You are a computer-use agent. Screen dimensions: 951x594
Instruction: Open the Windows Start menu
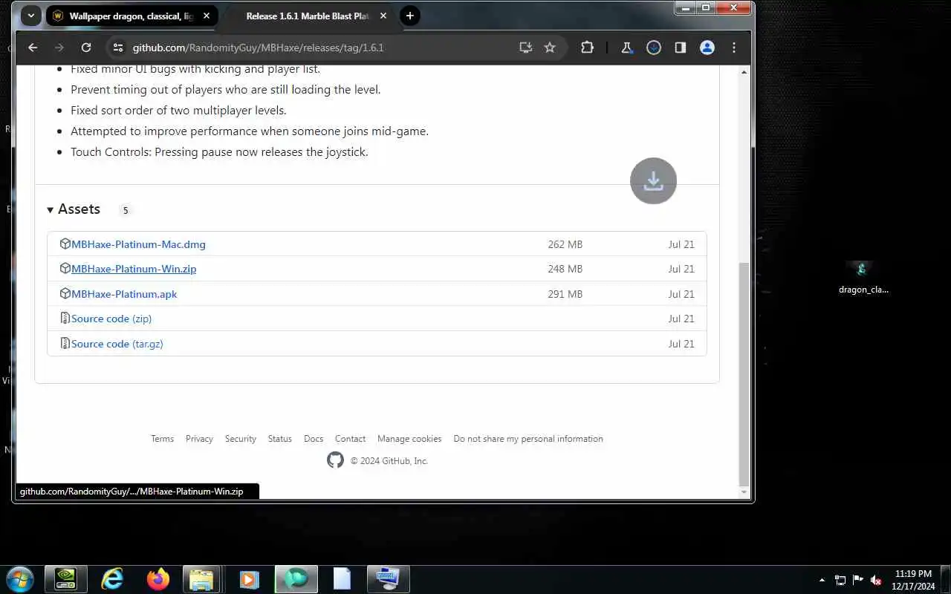[x=19, y=579]
